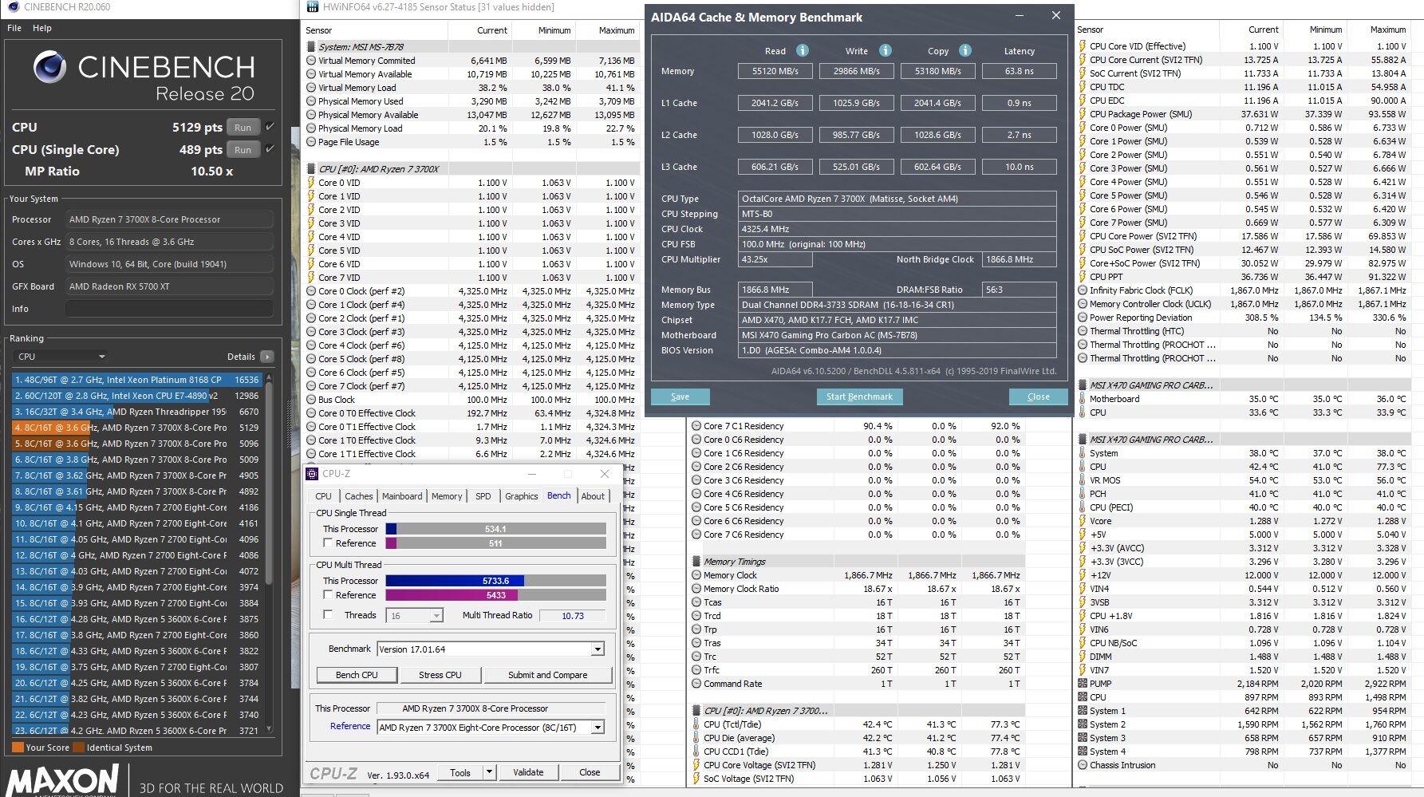Switch to the Caches tab in CPU-Z

pyautogui.click(x=358, y=496)
